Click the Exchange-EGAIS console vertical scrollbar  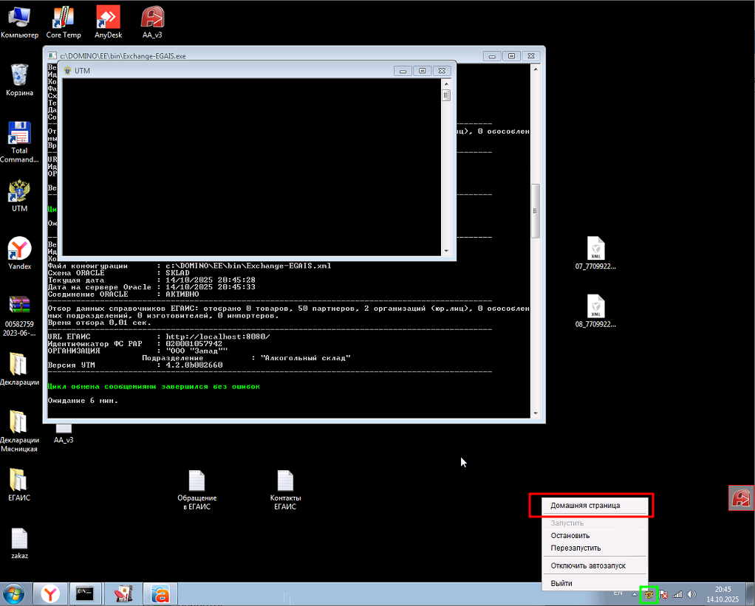536,210
